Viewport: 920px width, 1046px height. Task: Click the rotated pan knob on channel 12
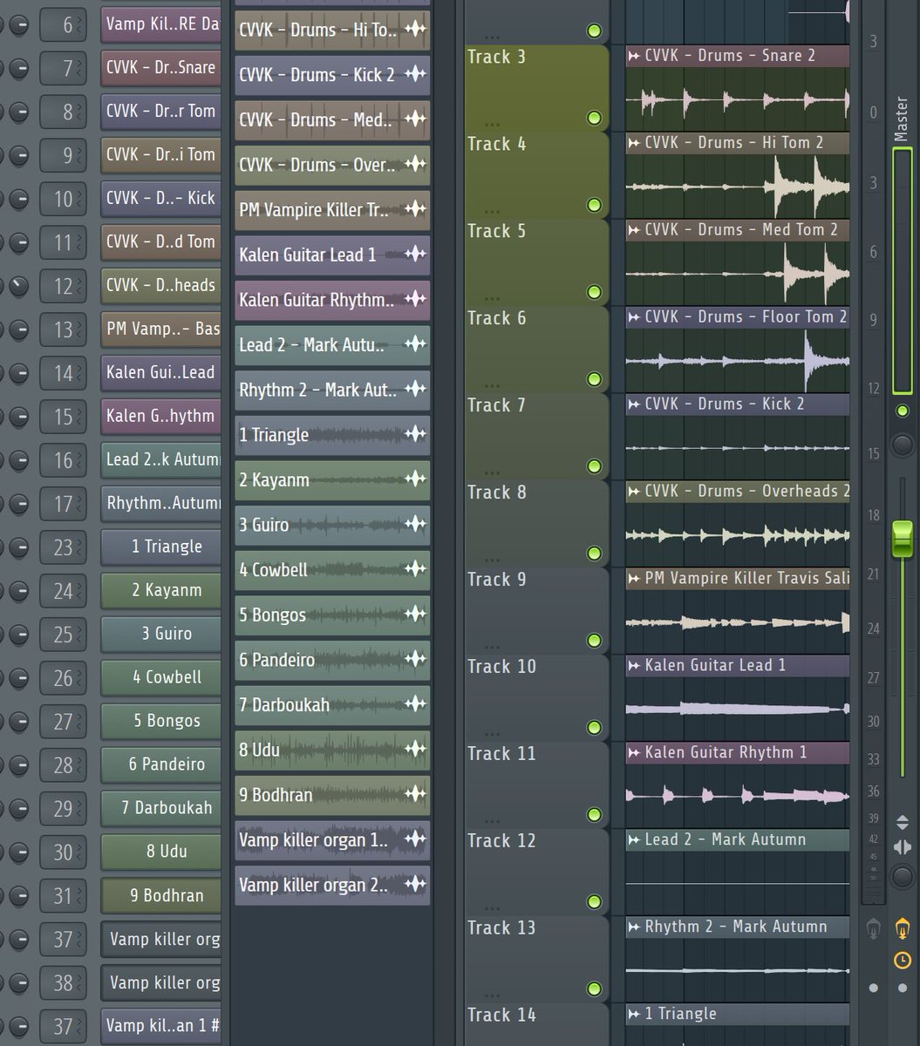click(x=18, y=286)
